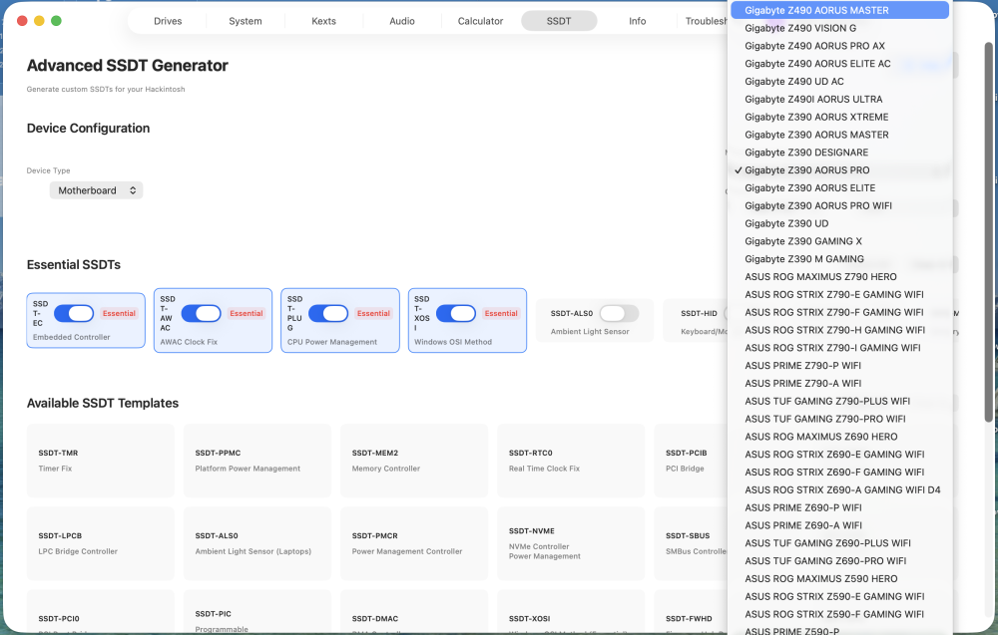Choose Gigabyte Z490 AORUS ELITE AC

coord(839,64)
